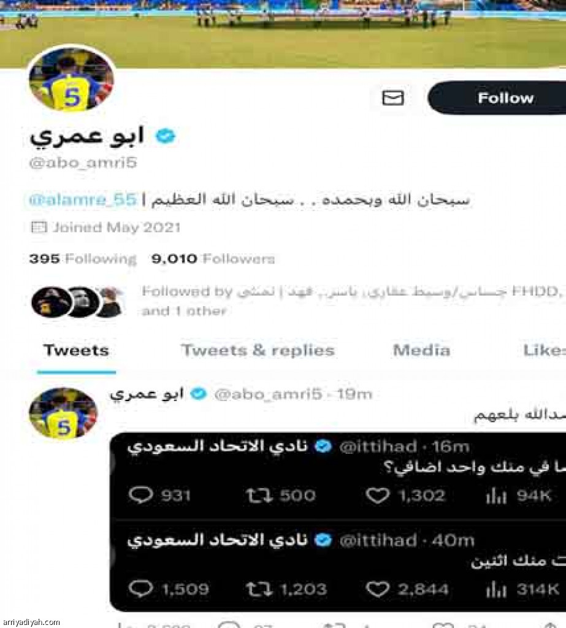Image resolution: width=566 pixels, height=628 pixels.
Task: Switch to Tweets & replies tab
Action: pos(258,350)
